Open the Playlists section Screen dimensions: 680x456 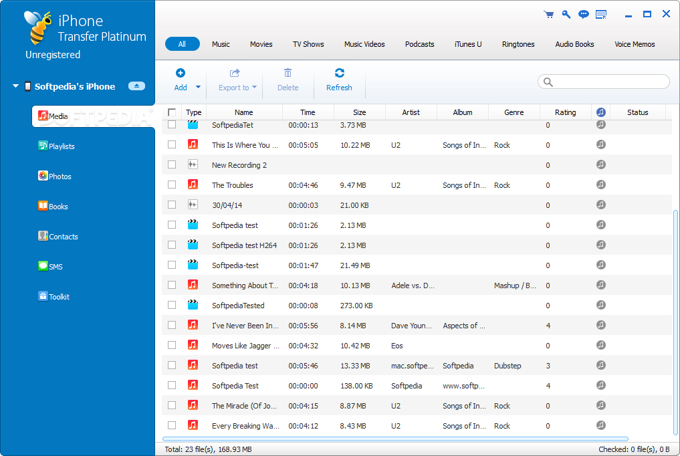point(56,146)
